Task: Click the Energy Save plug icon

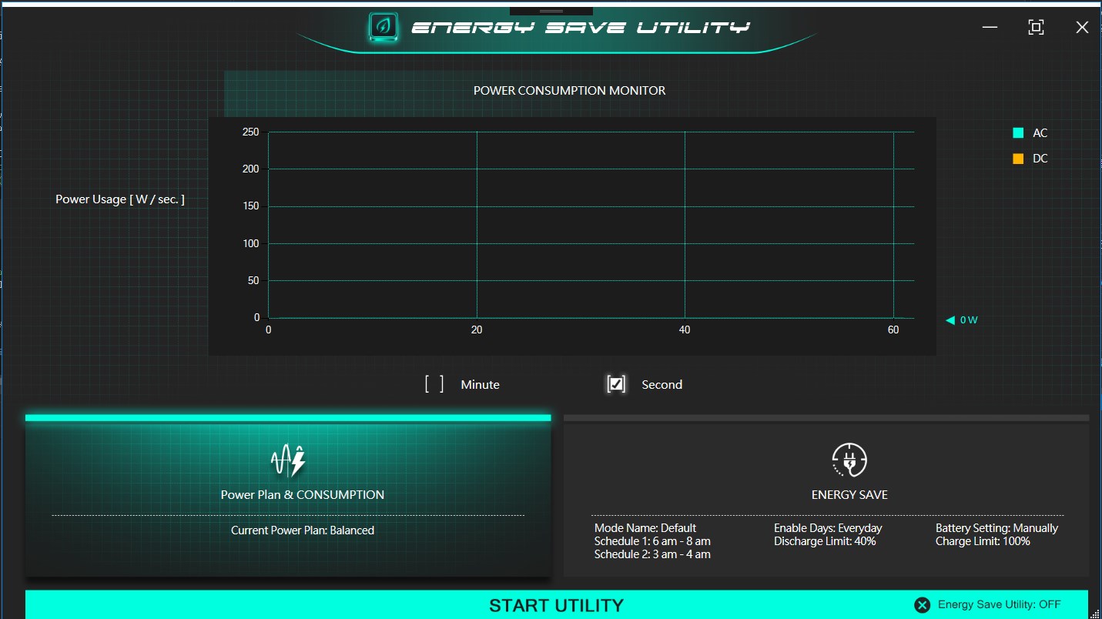Action: pyautogui.click(x=849, y=460)
